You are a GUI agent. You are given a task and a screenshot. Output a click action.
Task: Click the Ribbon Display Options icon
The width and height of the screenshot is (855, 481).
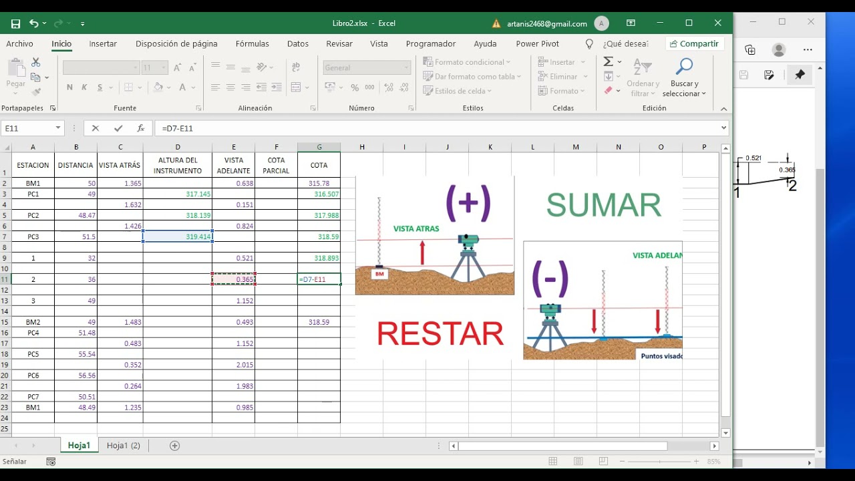click(x=631, y=23)
